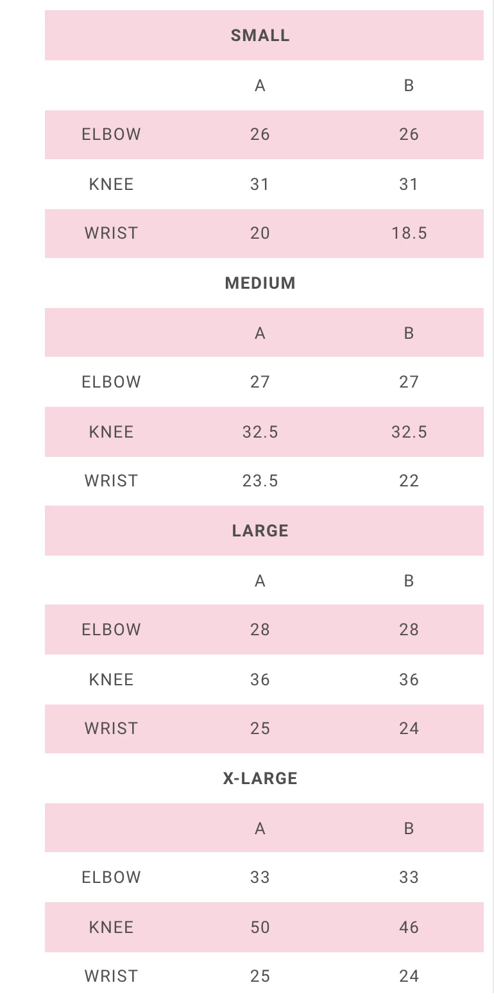This screenshot has height=1001, width=494.
Task: Click the LARGE size heading
Action: pos(260,531)
